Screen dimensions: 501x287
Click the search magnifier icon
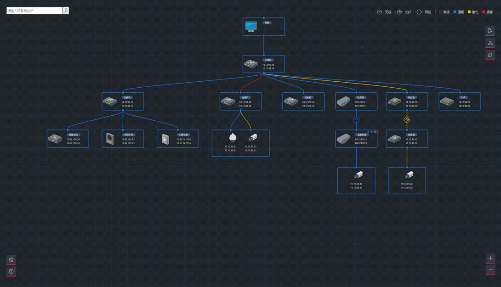coord(66,10)
